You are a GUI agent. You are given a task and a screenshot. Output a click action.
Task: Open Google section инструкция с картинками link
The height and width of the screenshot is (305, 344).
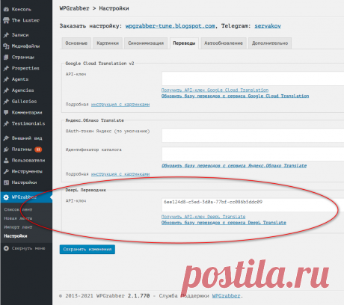[120, 105]
